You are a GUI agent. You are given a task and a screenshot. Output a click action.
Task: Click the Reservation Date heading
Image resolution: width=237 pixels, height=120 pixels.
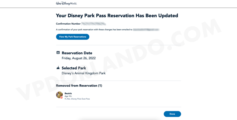[77, 53]
